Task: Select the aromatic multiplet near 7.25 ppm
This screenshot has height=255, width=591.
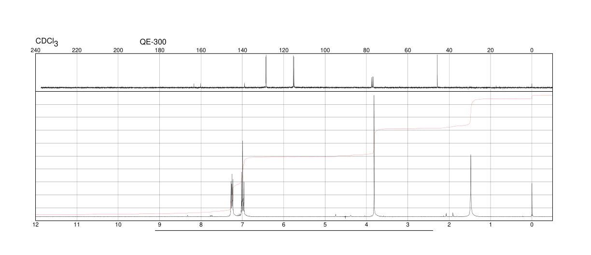Action: 232,195
